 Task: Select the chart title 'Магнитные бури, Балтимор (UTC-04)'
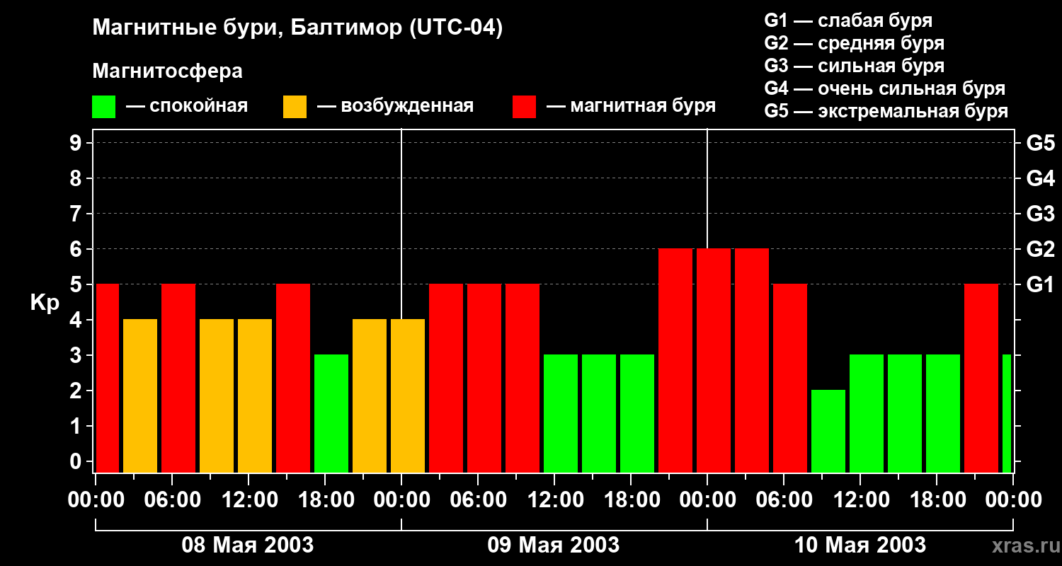297,29
